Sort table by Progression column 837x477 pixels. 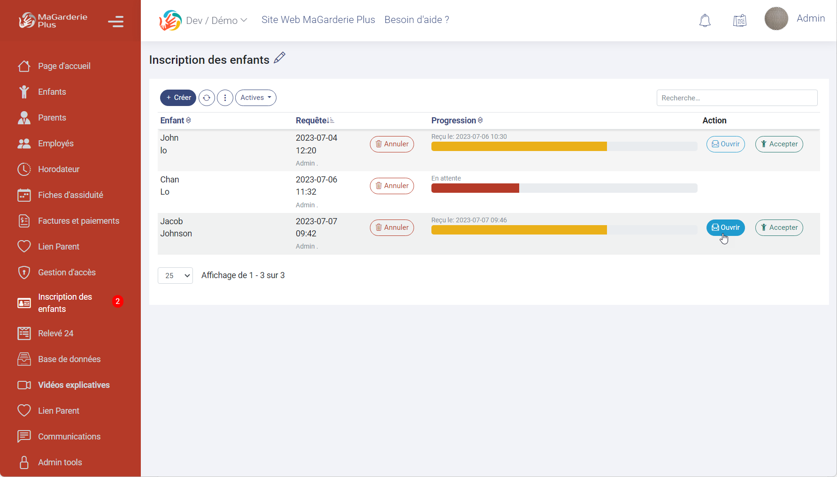(x=457, y=121)
